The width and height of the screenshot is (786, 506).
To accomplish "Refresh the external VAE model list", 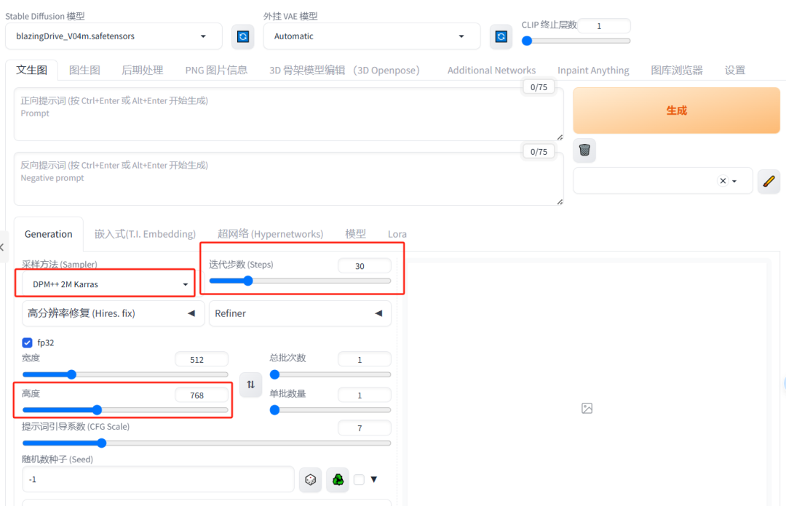I will 501,36.
